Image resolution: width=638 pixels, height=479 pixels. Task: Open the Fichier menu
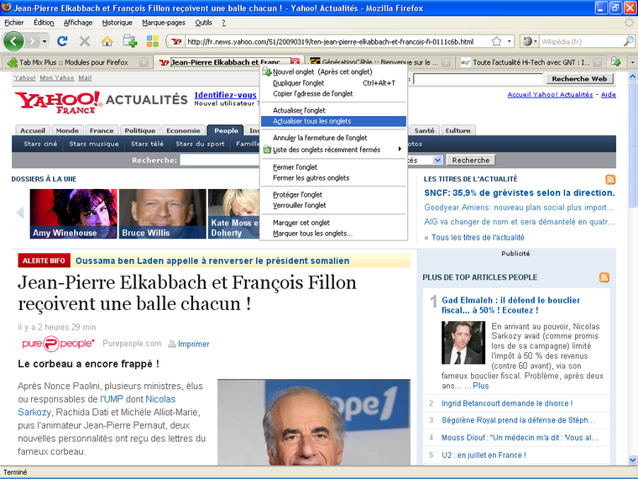coord(13,23)
